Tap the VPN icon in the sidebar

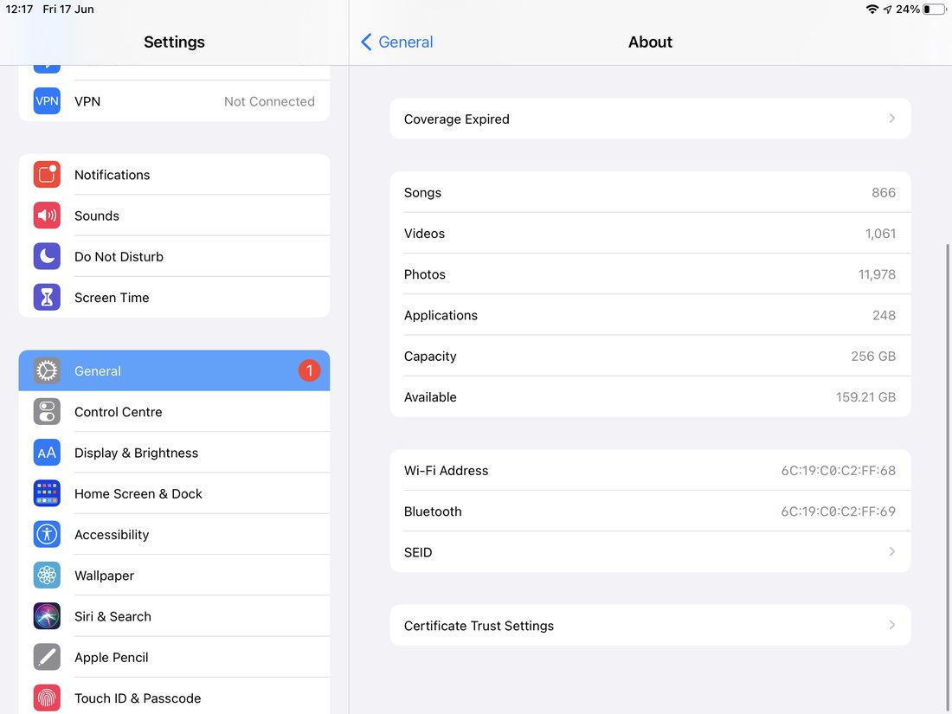47,100
